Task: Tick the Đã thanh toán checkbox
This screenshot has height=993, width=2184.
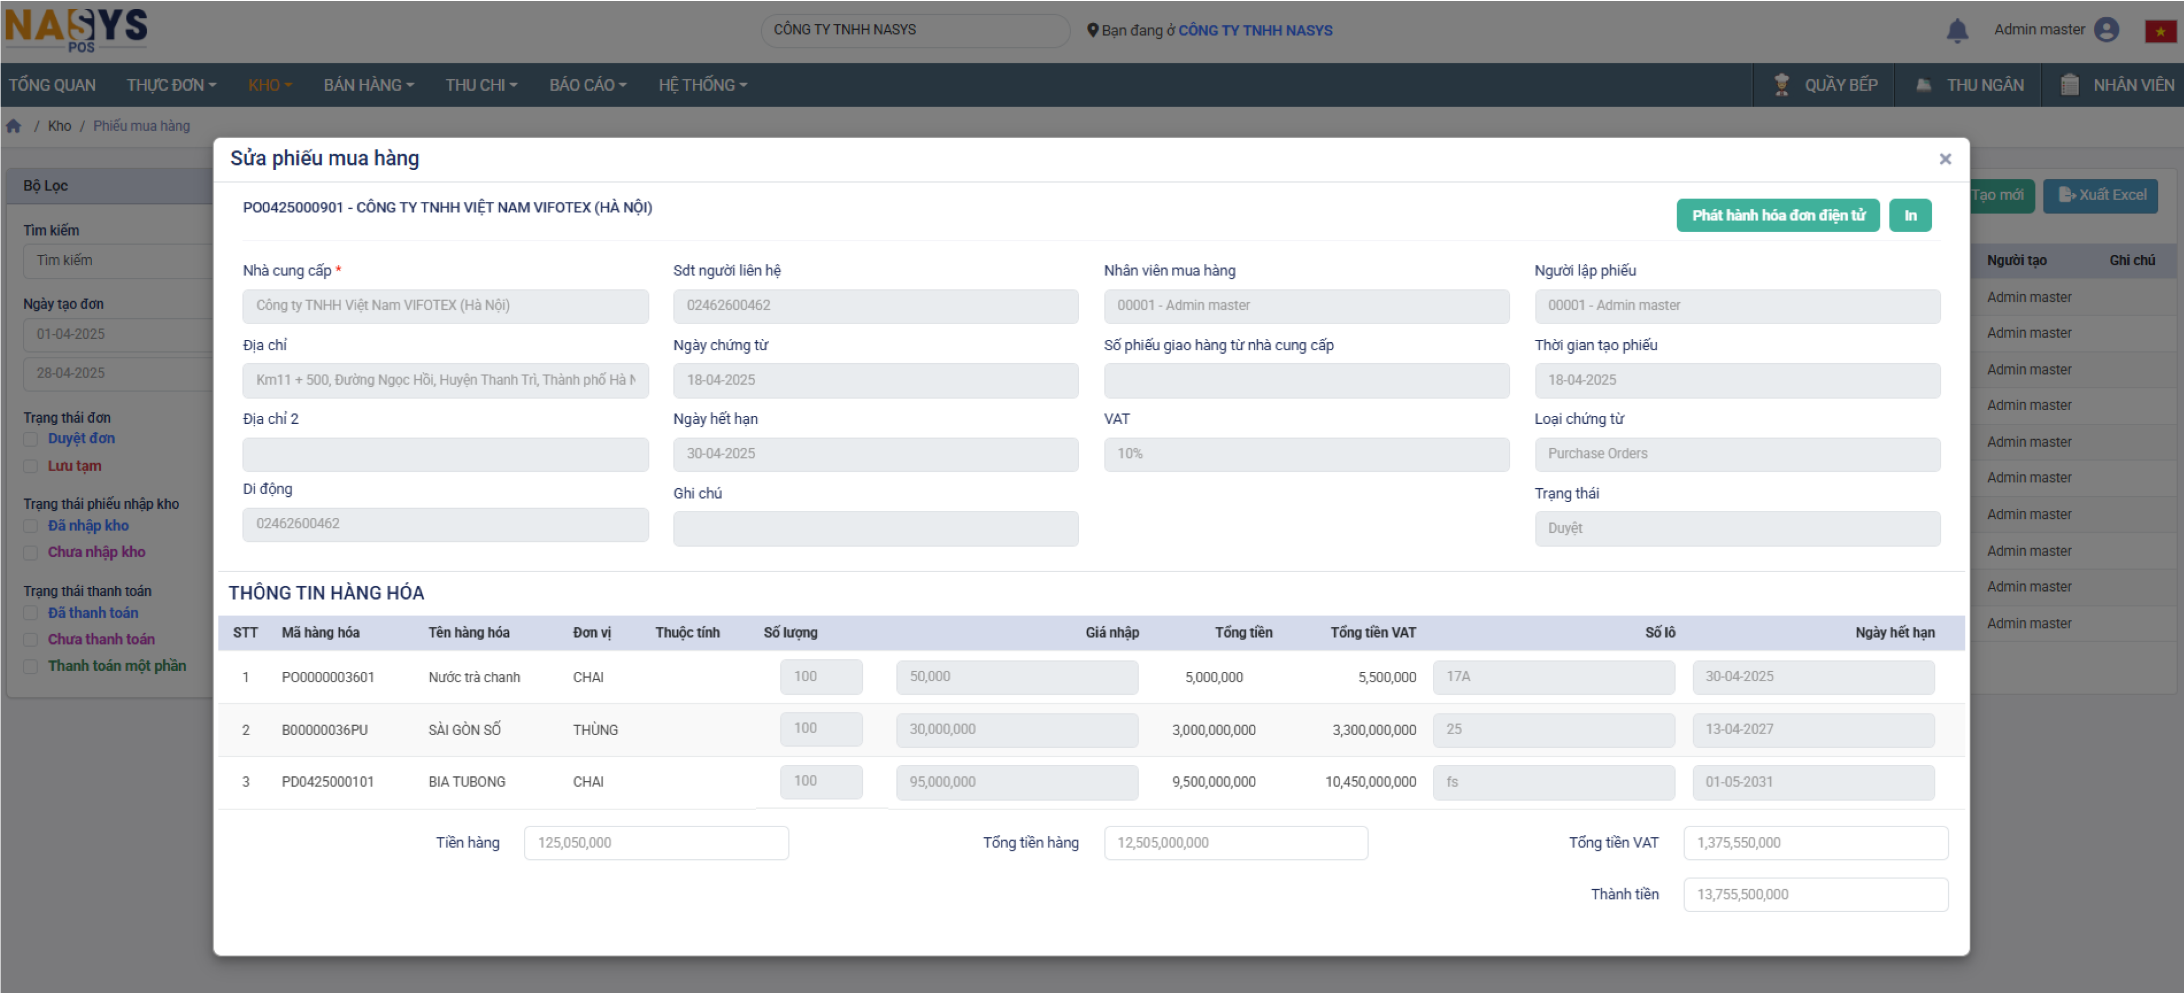Action: [30, 613]
